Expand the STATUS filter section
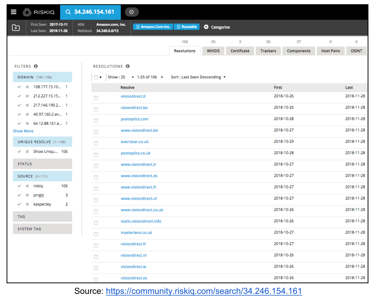Image resolution: width=373 pixels, height=301 pixels. coord(42,164)
